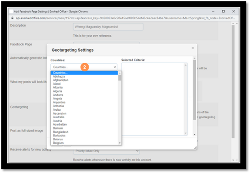The height and width of the screenshot is (173, 250).
Task: Minimize the Chrome window
Action: coord(213,11)
